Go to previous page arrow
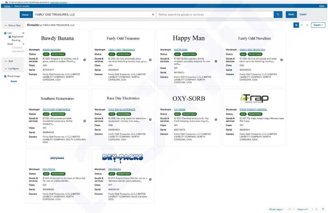This screenshot has height=213, width=328. (294, 209)
